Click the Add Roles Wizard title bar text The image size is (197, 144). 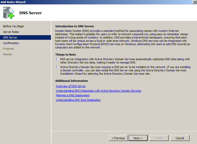(x=13, y=2)
